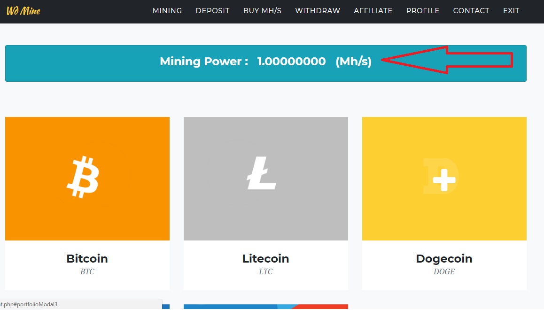The width and height of the screenshot is (544, 310).
Task: Go to the DEPOSIT page
Action: (213, 11)
